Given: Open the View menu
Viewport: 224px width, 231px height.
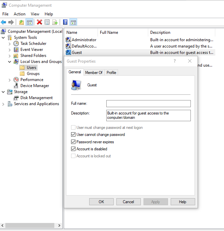Looking at the screenshot, I should click(x=35, y=14).
